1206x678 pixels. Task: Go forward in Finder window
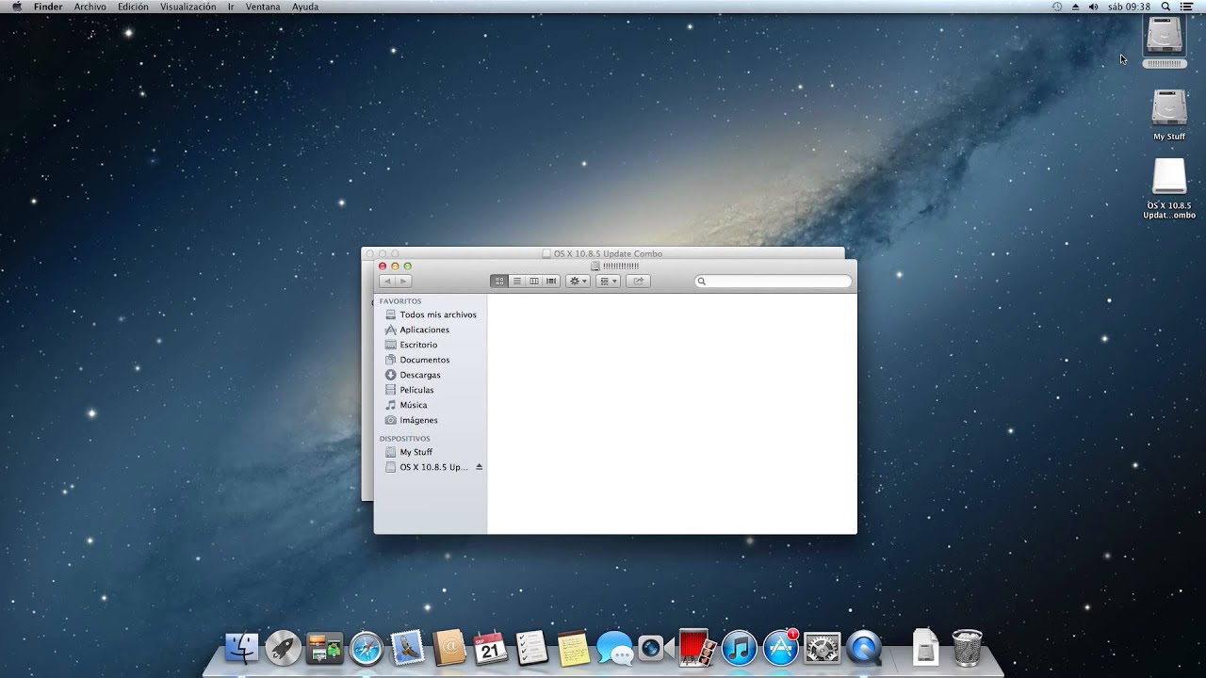point(403,281)
